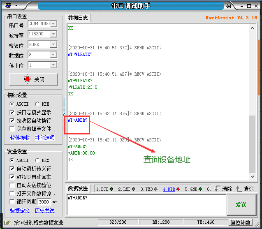Toggle 按日志模式显示 checkbox
Image resolution: width=262 pixels, height=229 pixels.
point(12,112)
